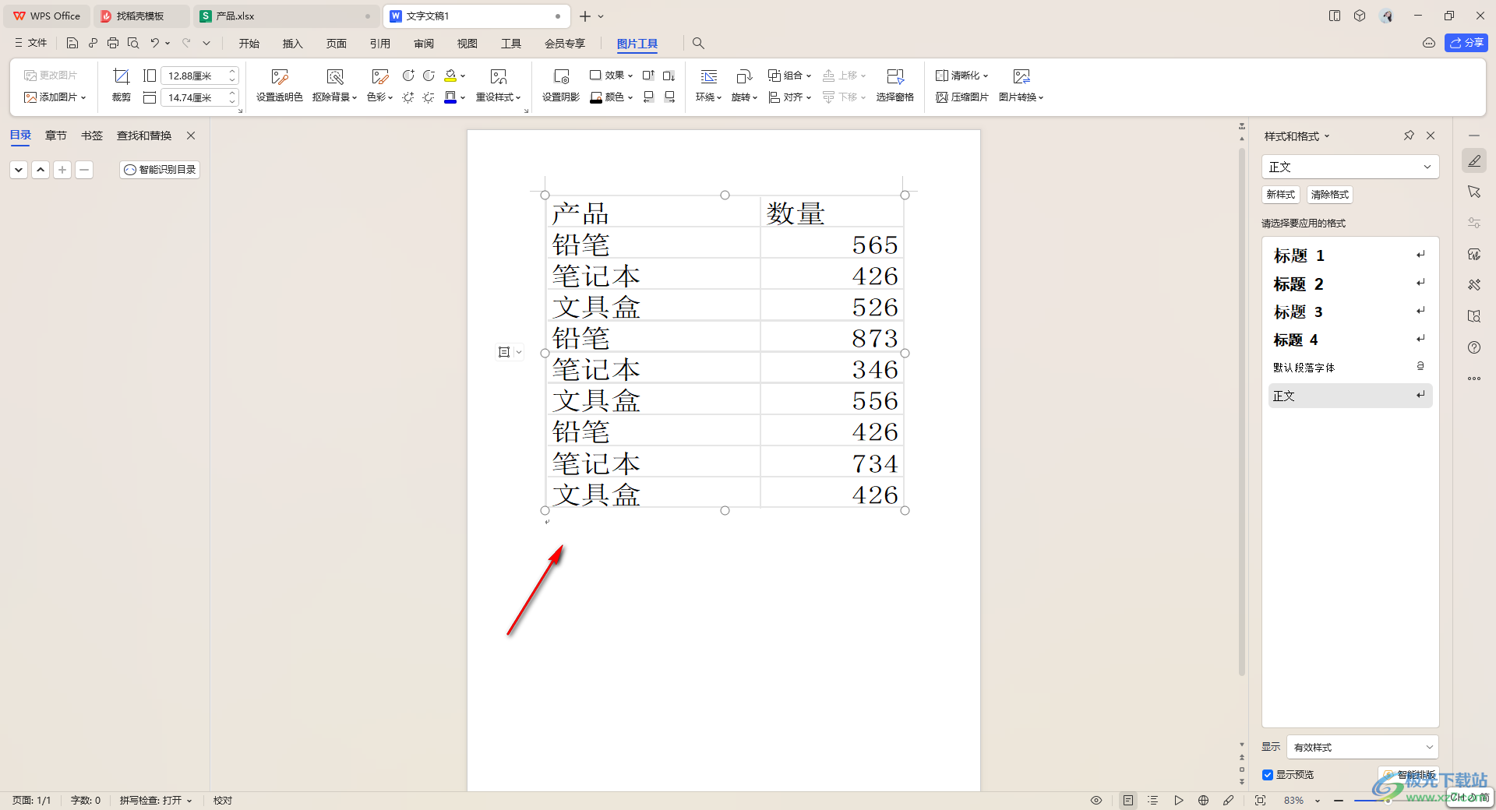Open the Insert (插入) ribbon tab
This screenshot has width=1496, height=810.
pos(292,44)
